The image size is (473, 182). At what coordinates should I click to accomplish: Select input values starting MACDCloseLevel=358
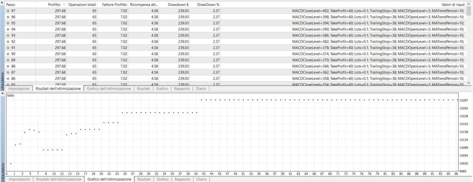tap(378, 78)
